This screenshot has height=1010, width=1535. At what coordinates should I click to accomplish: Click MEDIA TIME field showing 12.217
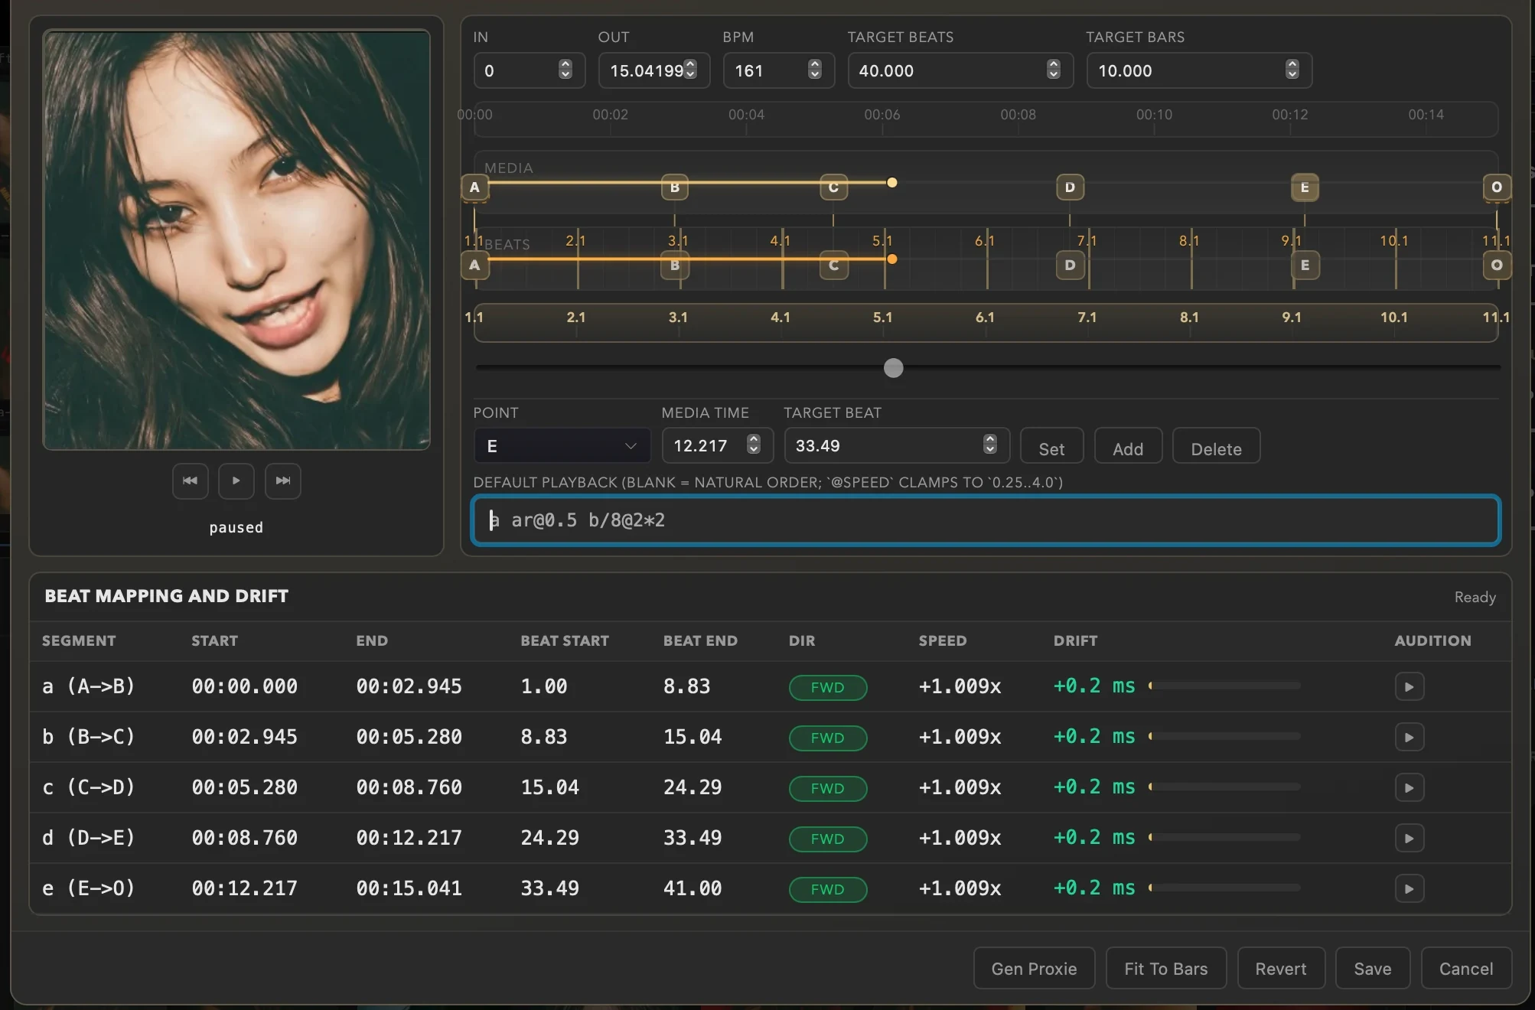click(718, 445)
